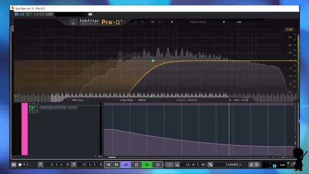Click the piano keyboard strip below EQ display
The width and height of the screenshot is (309, 174).
click(x=155, y=96)
